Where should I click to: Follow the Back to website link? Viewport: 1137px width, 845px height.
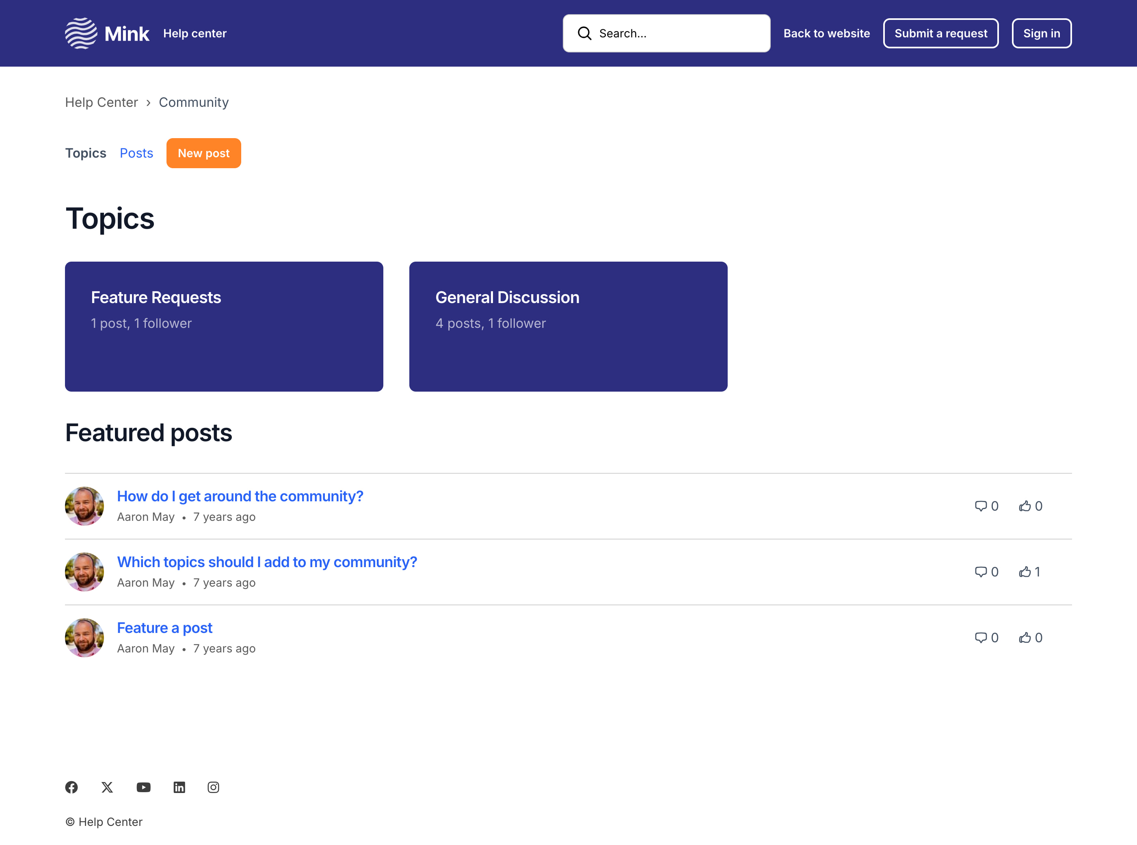[826, 33]
